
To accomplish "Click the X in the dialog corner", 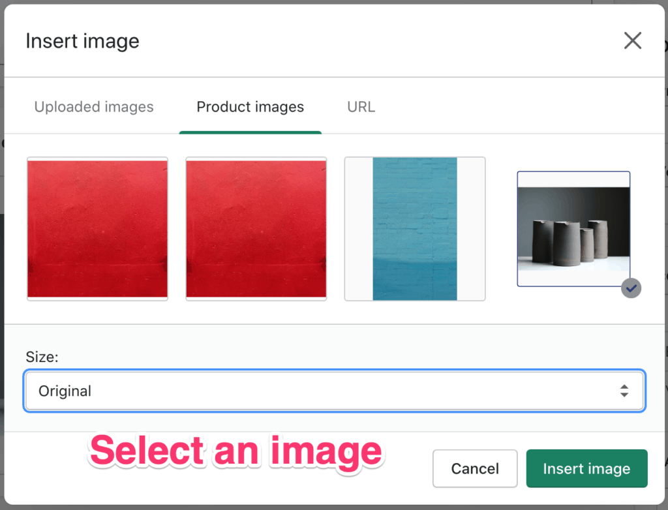I will pyautogui.click(x=632, y=40).
